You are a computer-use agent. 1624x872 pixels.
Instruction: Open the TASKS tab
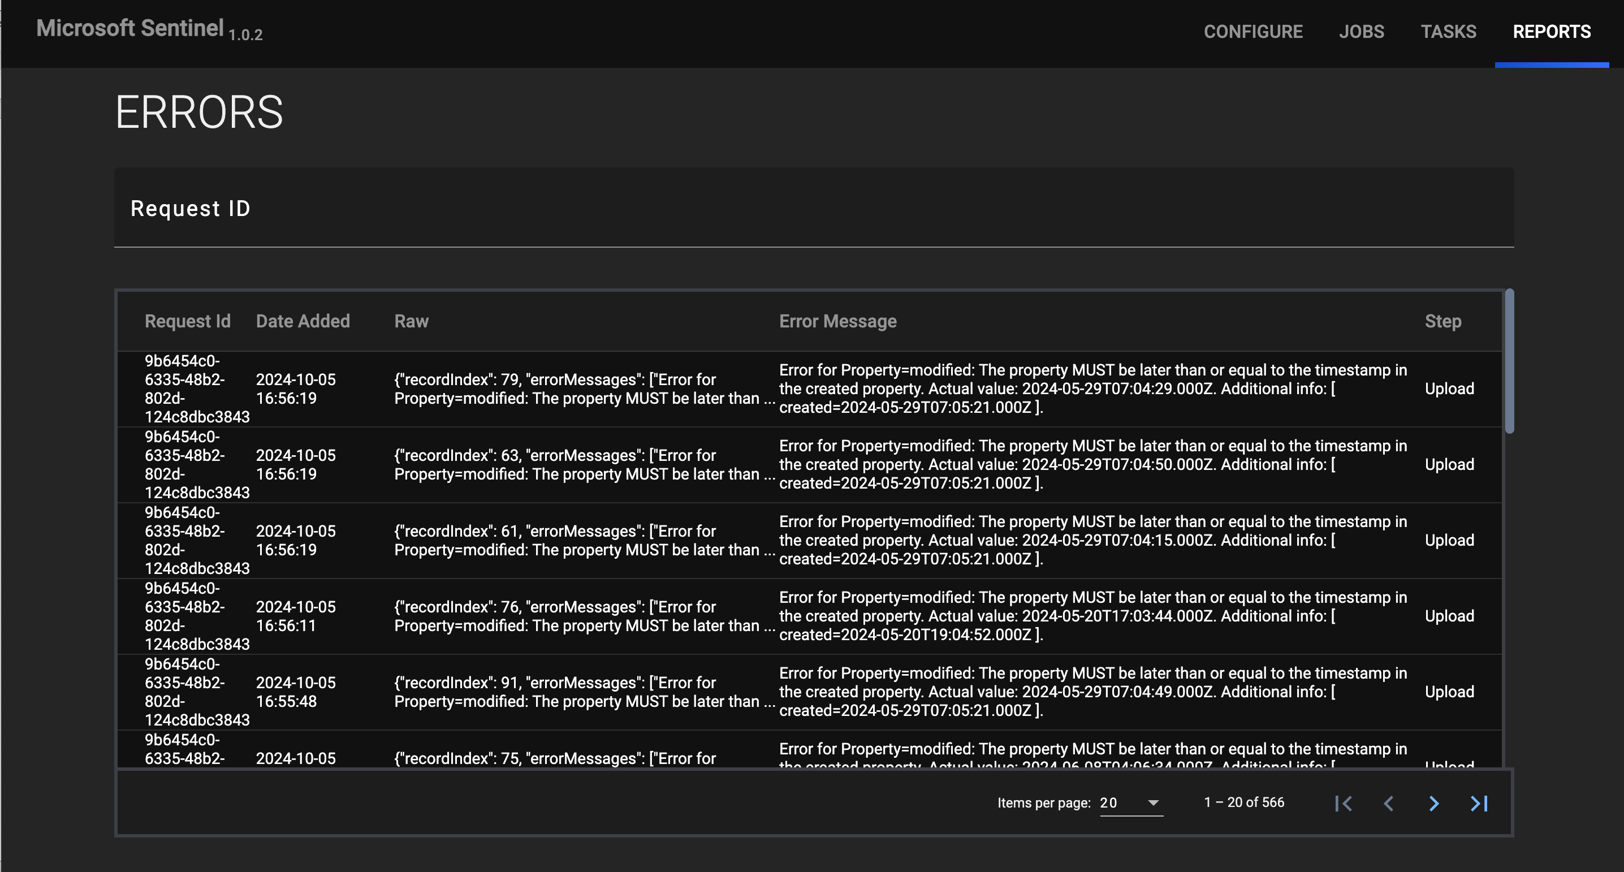click(x=1448, y=32)
